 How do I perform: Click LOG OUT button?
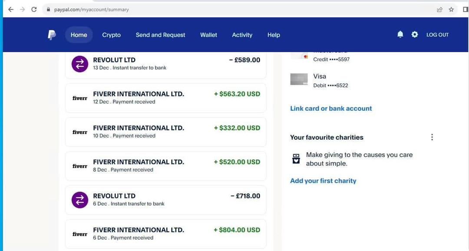click(437, 35)
